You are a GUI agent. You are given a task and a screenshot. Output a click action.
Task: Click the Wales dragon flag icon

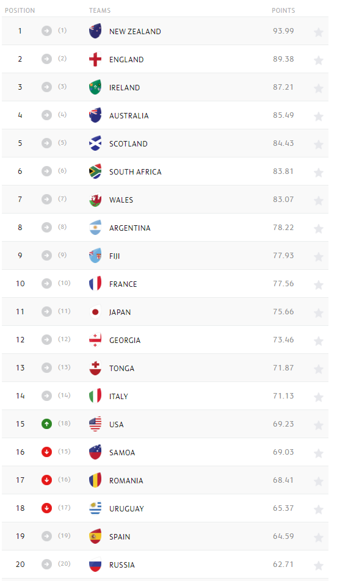pyautogui.click(x=95, y=200)
